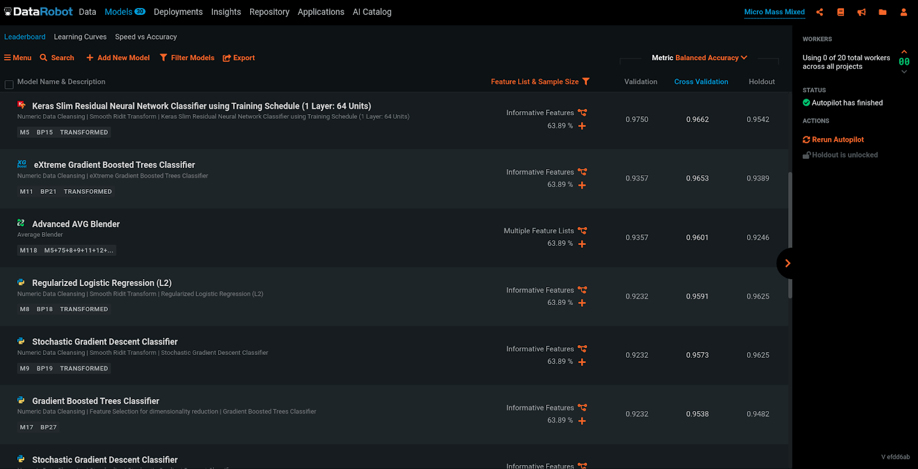Viewport: 918px width, 469px height.
Task: Click Search in the leaderboard toolbar
Action: (x=57, y=58)
